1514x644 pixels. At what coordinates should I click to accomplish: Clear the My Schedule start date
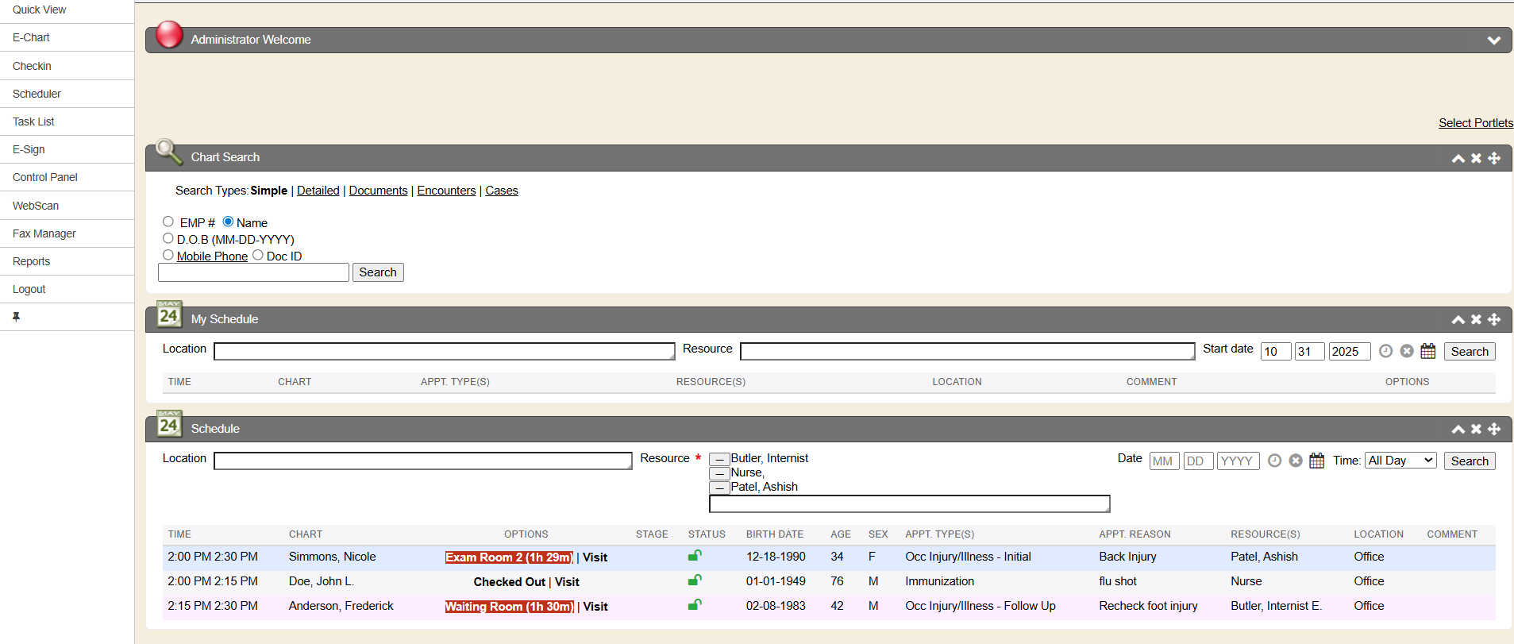pos(1406,351)
